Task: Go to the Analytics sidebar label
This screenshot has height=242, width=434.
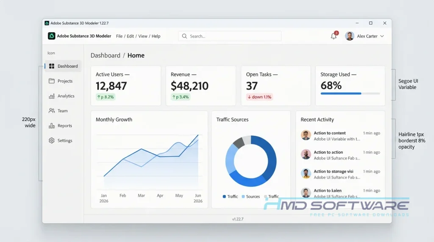Action: 66,96
